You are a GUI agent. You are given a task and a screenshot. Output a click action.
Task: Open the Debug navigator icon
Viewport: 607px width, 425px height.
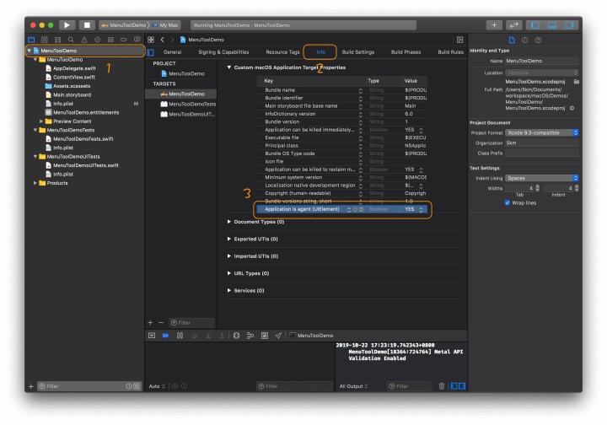click(110, 40)
